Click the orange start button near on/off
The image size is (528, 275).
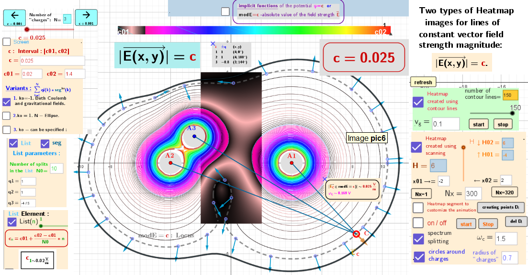pos(466,224)
